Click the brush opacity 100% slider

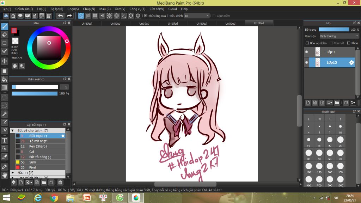(x=35, y=93)
